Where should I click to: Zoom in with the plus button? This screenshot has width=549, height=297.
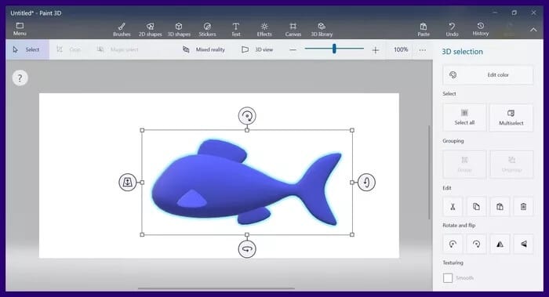[376, 50]
